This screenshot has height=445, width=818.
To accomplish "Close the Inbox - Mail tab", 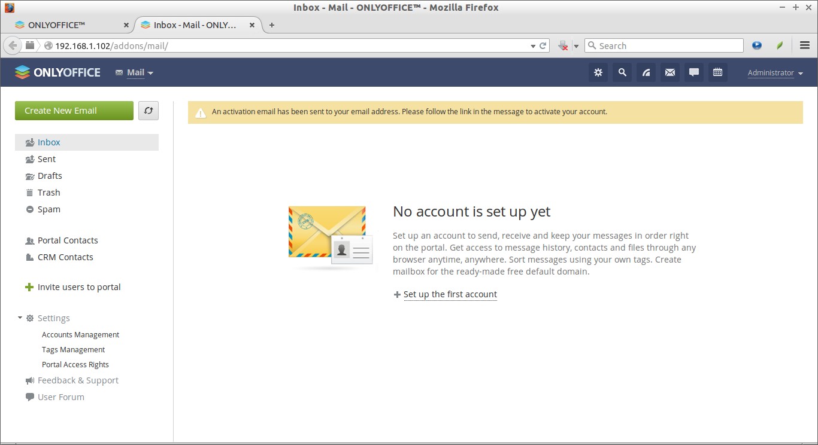I will 252,25.
